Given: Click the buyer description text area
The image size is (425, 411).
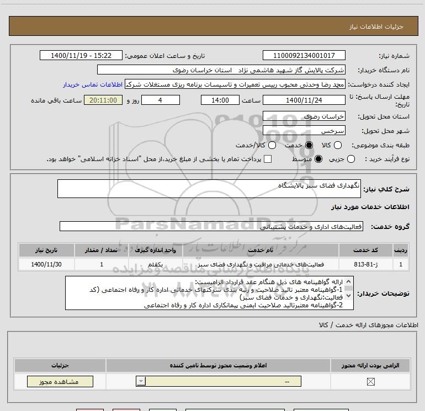Looking at the screenshot, I should 209,293.
